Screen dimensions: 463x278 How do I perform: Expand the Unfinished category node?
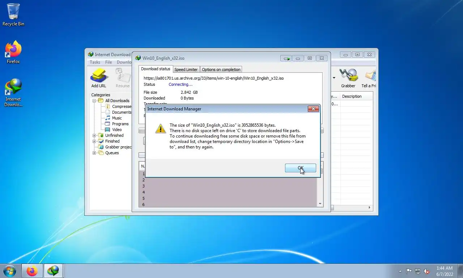click(x=94, y=135)
